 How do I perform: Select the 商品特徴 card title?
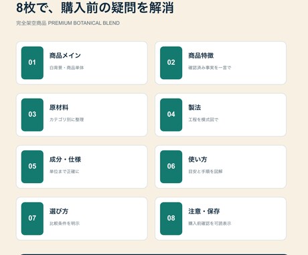coord(201,56)
